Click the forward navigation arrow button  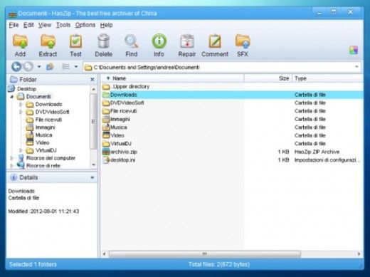click(28, 67)
